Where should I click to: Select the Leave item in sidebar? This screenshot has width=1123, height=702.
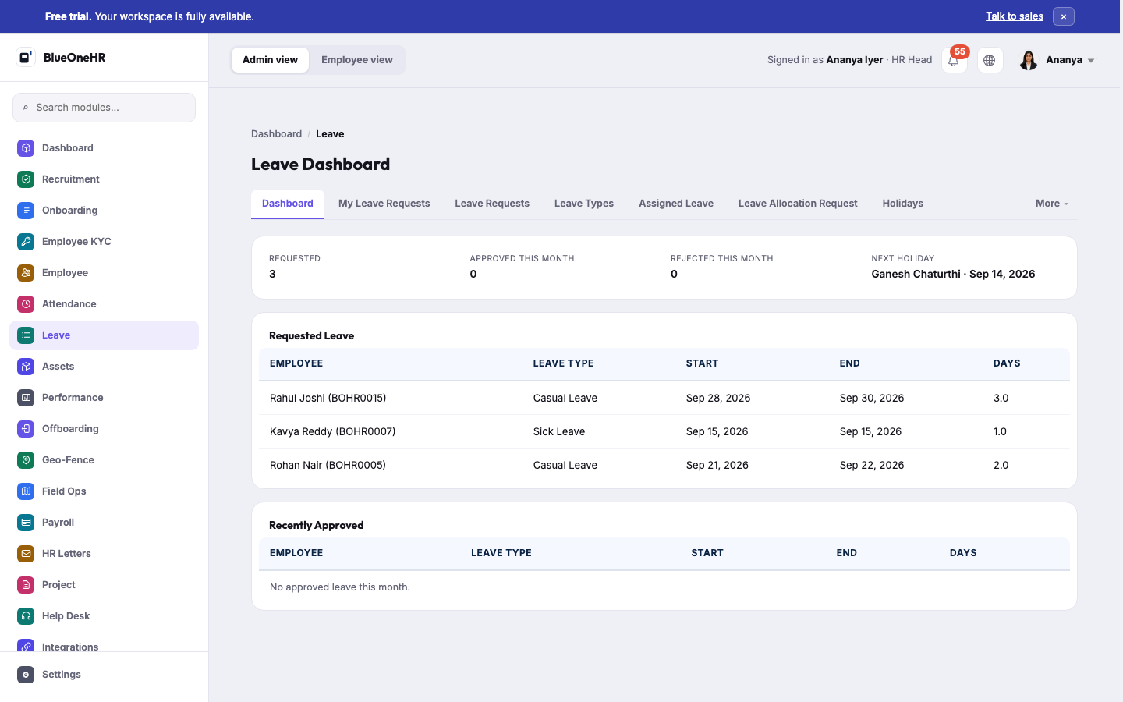(x=104, y=335)
